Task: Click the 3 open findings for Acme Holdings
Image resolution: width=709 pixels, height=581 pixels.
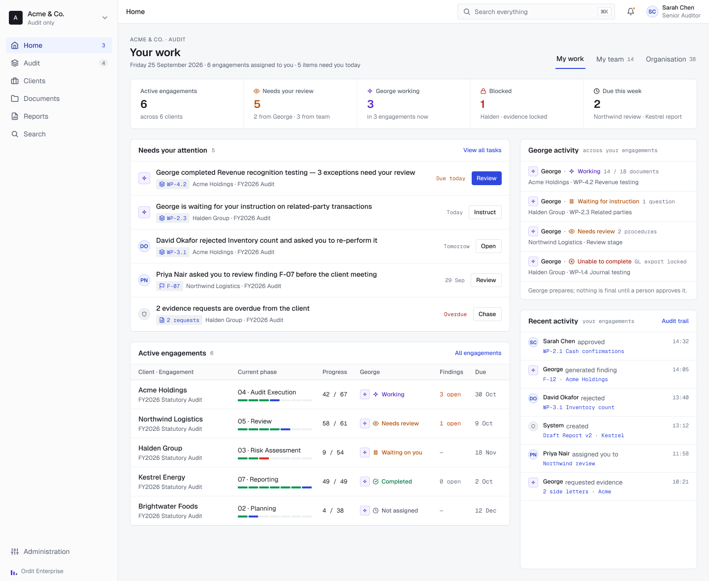Action: coord(450,394)
